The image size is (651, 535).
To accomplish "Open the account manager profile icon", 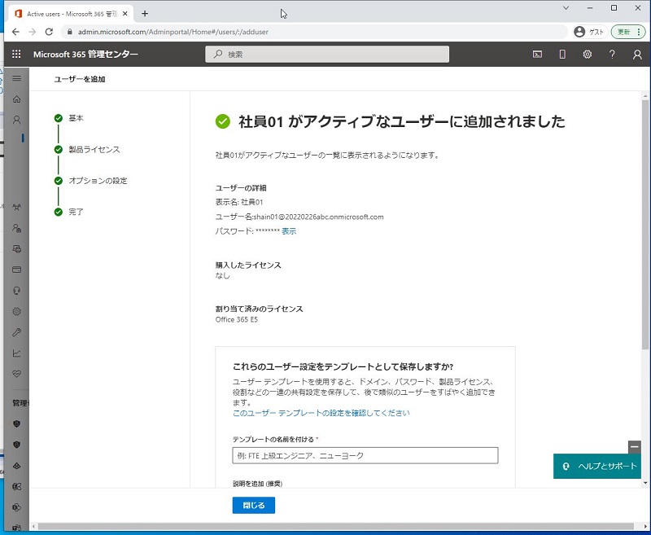I will click(637, 55).
